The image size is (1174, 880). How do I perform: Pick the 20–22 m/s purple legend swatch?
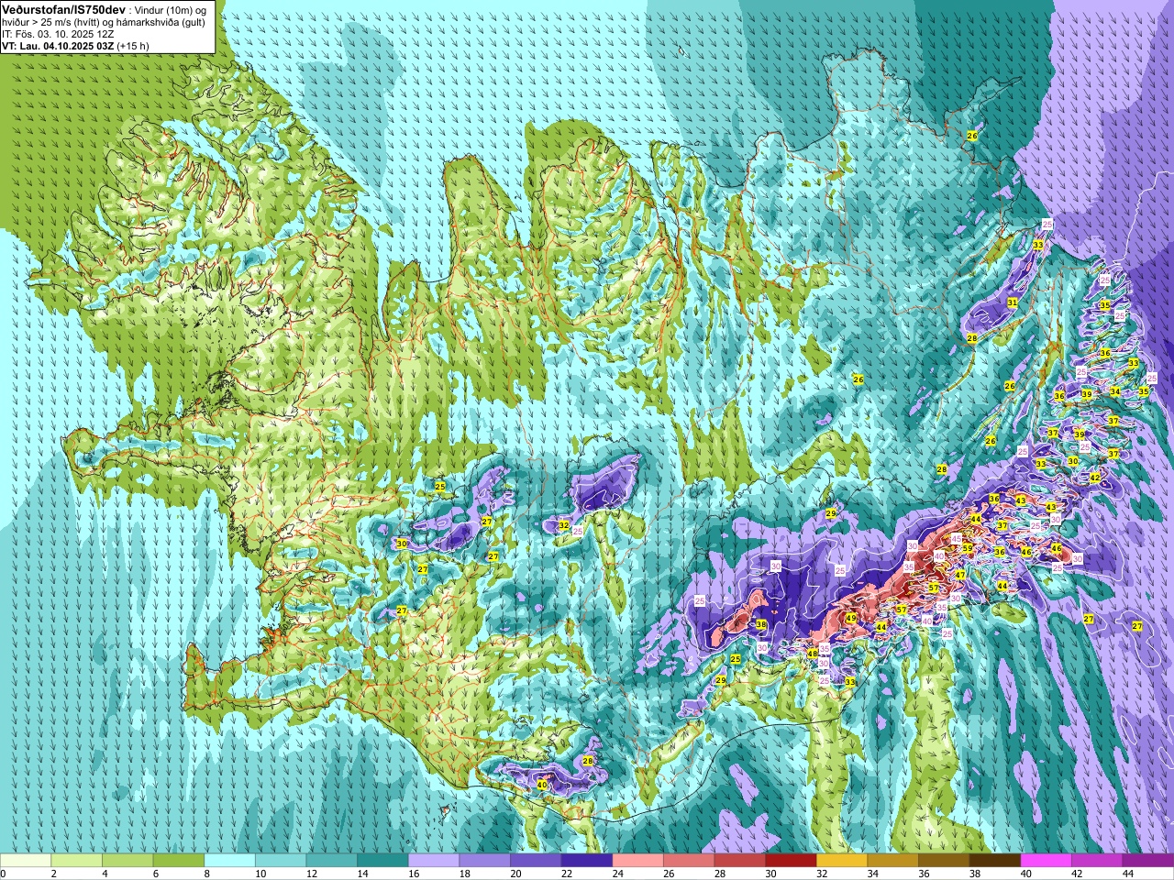click(536, 861)
